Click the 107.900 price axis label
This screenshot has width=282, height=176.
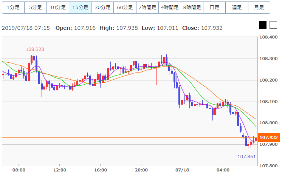click(268, 145)
